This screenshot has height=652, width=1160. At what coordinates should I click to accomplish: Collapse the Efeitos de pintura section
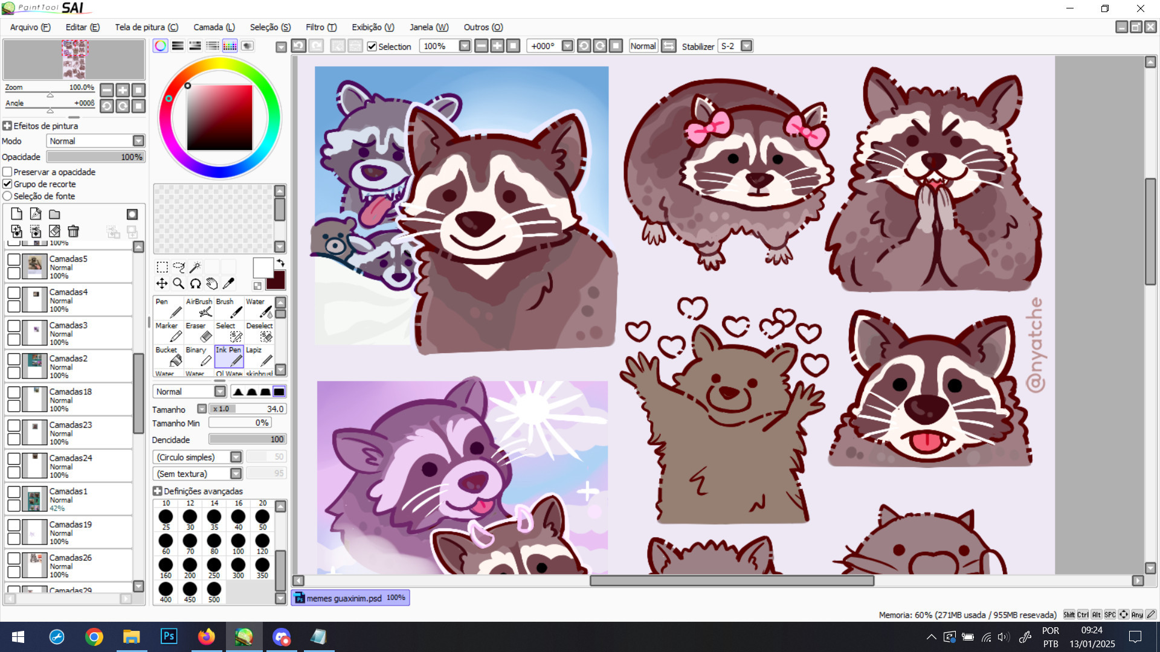click(7, 126)
